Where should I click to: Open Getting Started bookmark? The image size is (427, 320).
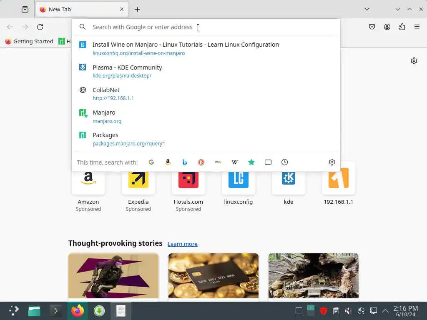(x=29, y=41)
